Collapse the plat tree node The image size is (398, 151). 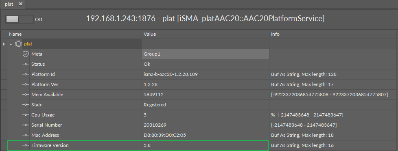pos(11,44)
